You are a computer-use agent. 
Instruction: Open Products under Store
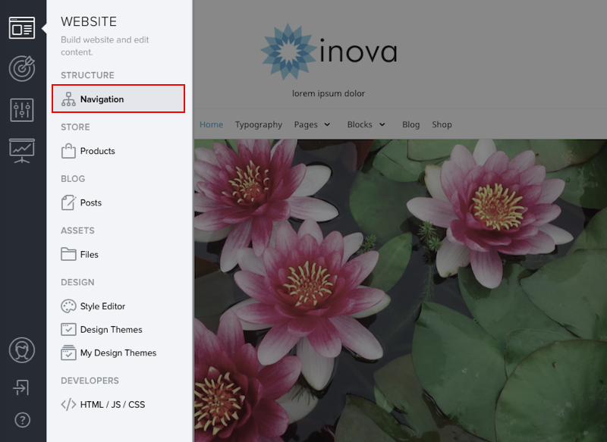coord(98,151)
